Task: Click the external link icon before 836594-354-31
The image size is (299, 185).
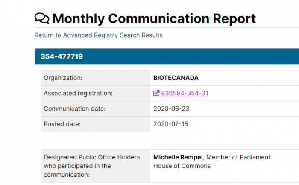Action: (156, 93)
